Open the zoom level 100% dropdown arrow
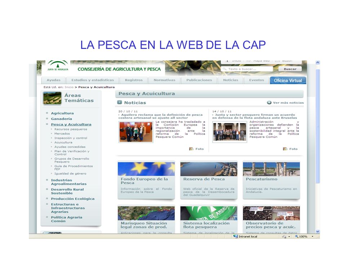This screenshot has width=346, height=259. [x=312, y=237]
